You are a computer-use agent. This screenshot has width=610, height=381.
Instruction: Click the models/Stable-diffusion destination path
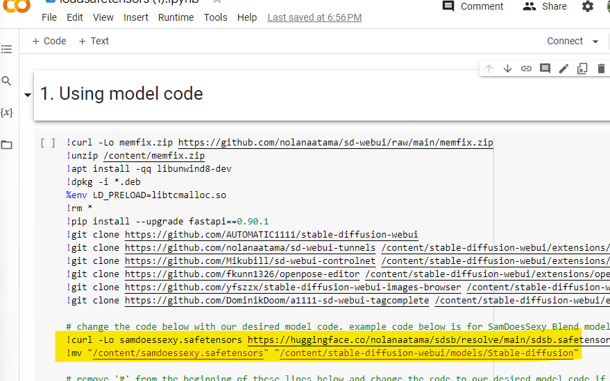426,353
